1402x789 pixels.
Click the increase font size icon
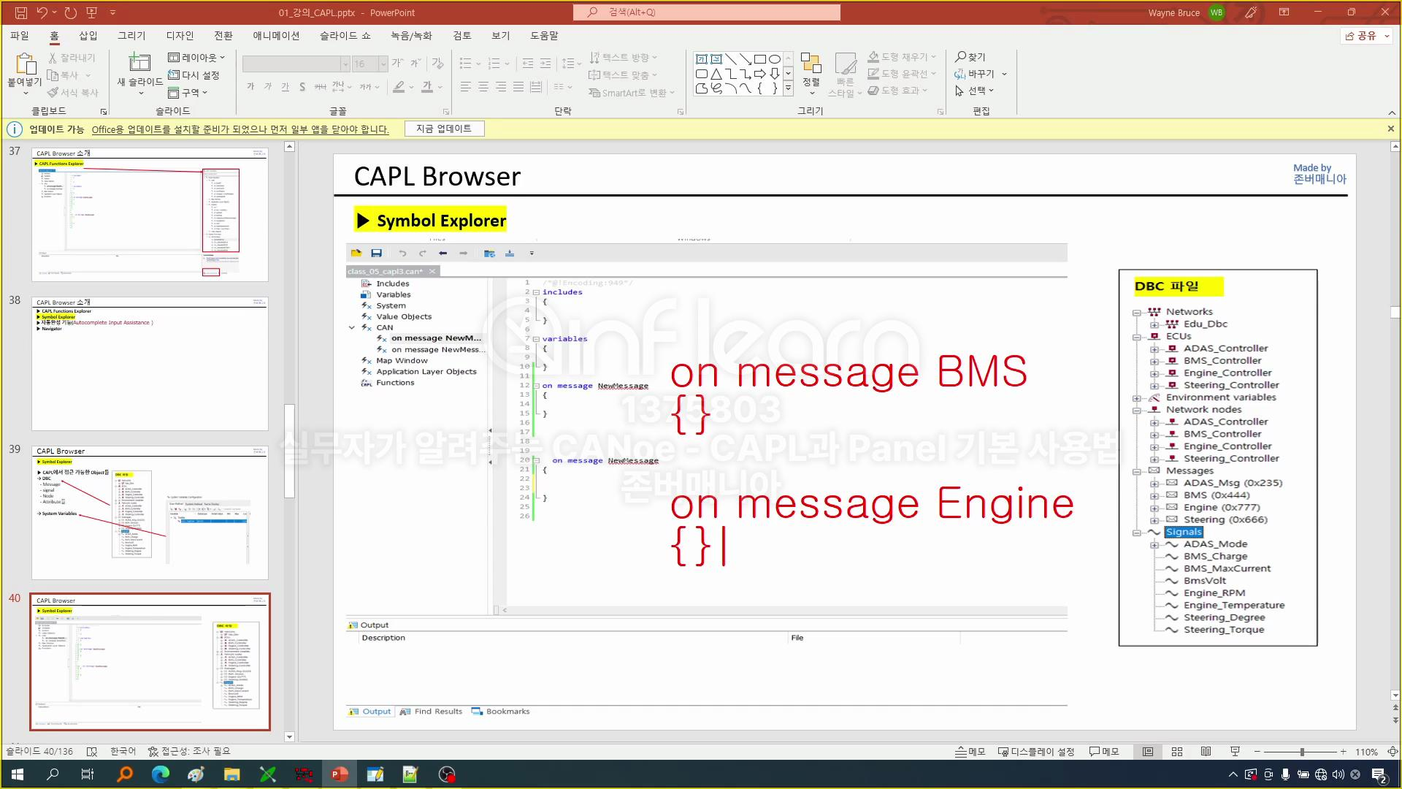(398, 64)
